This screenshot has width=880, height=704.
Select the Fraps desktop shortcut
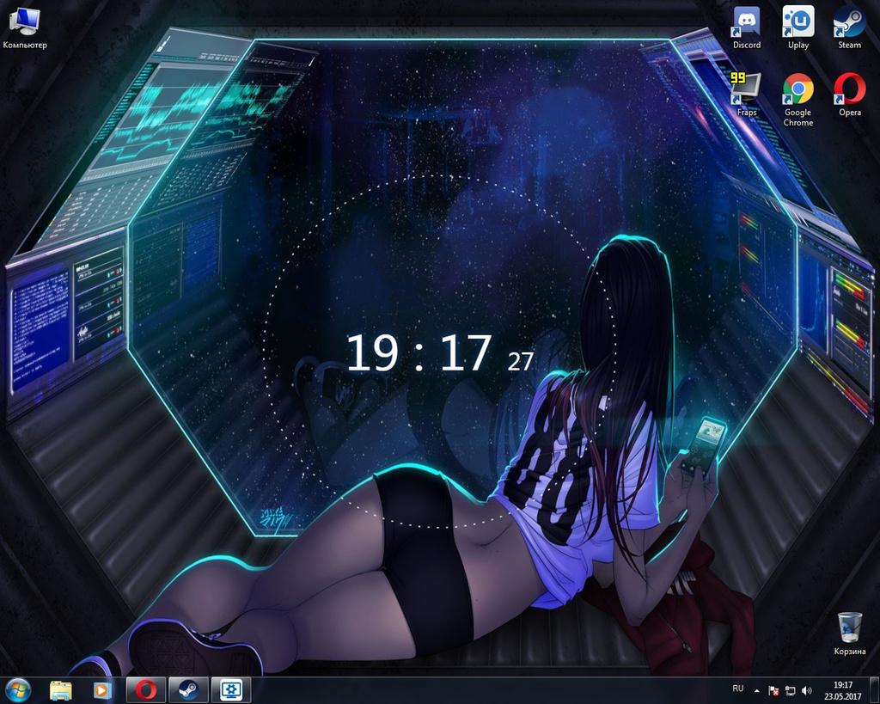747,95
